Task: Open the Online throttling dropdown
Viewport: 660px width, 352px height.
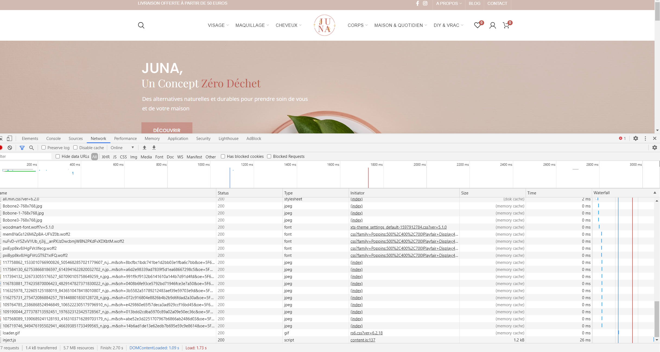Action: click(x=122, y=148)
